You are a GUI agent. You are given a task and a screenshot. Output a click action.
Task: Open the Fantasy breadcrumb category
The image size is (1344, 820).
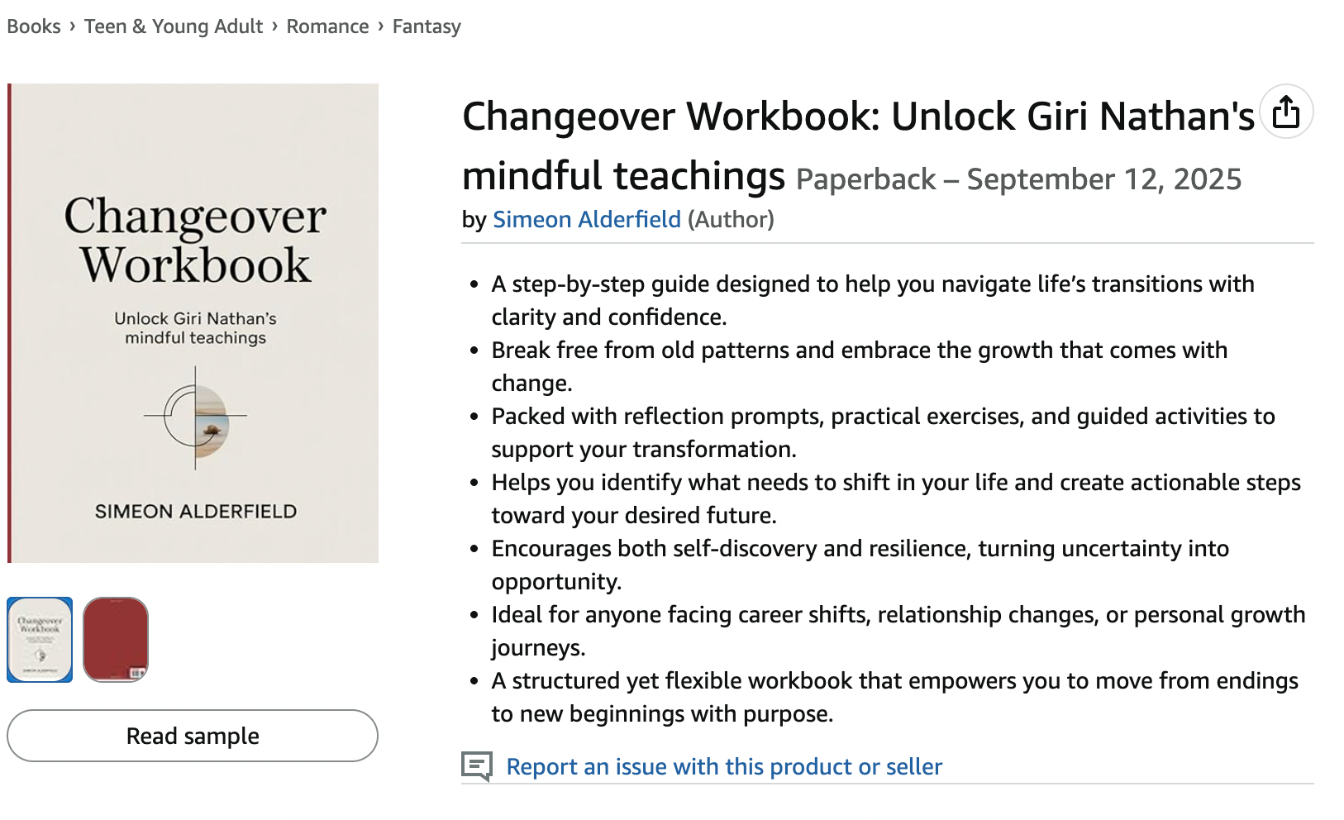point(427,26)
